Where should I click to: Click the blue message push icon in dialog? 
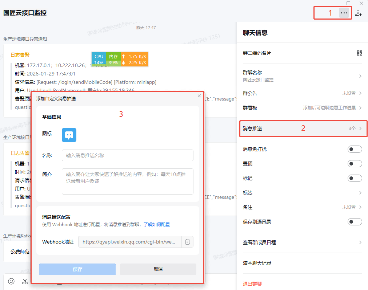(69, 135)
